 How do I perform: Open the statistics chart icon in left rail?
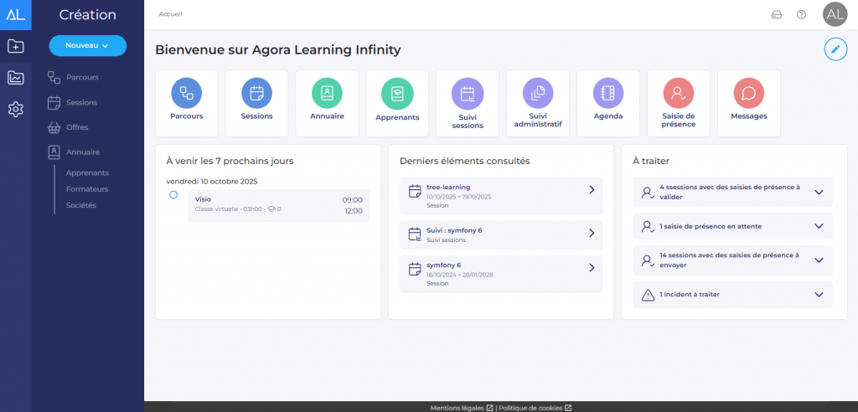pos(15,78)
